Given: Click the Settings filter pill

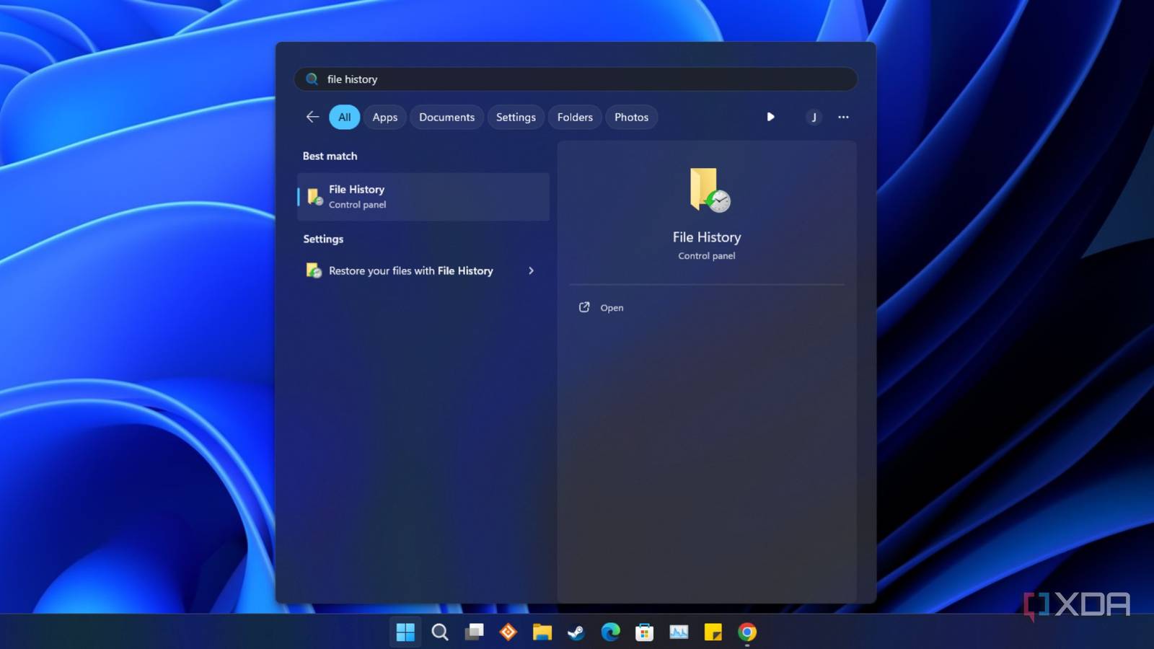Looking at the screenshot, I should [x=516, y=117].
